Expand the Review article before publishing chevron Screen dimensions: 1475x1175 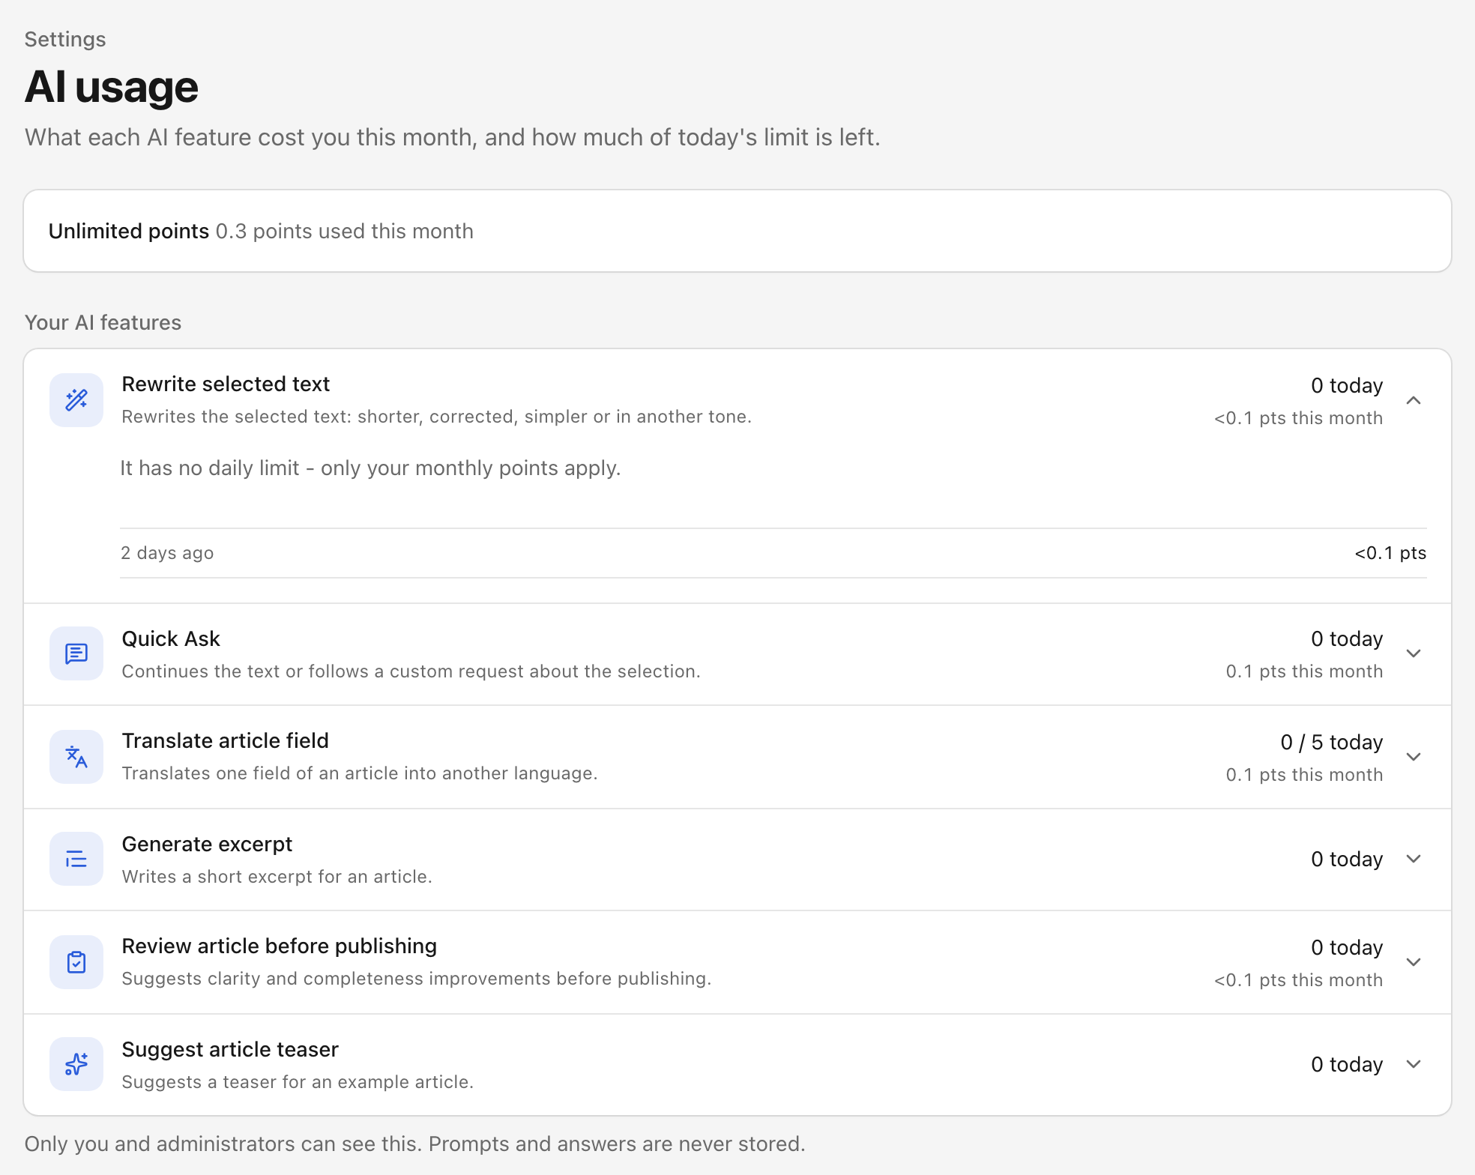(1414, 962)
